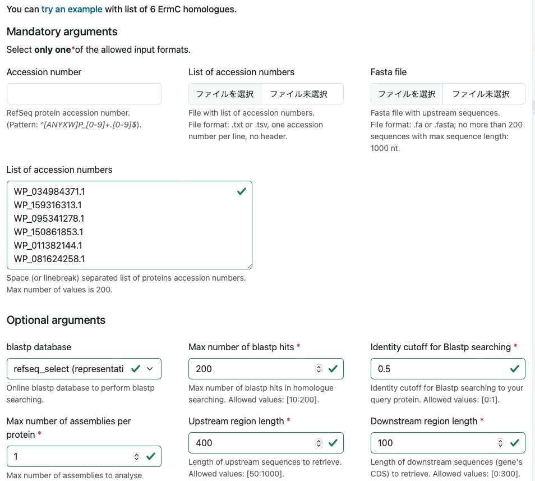This screenshot has width=535, height=481.
Task: Increment the Max number of blastp hits
Action: pyautogui.click(x=319, y=366)
